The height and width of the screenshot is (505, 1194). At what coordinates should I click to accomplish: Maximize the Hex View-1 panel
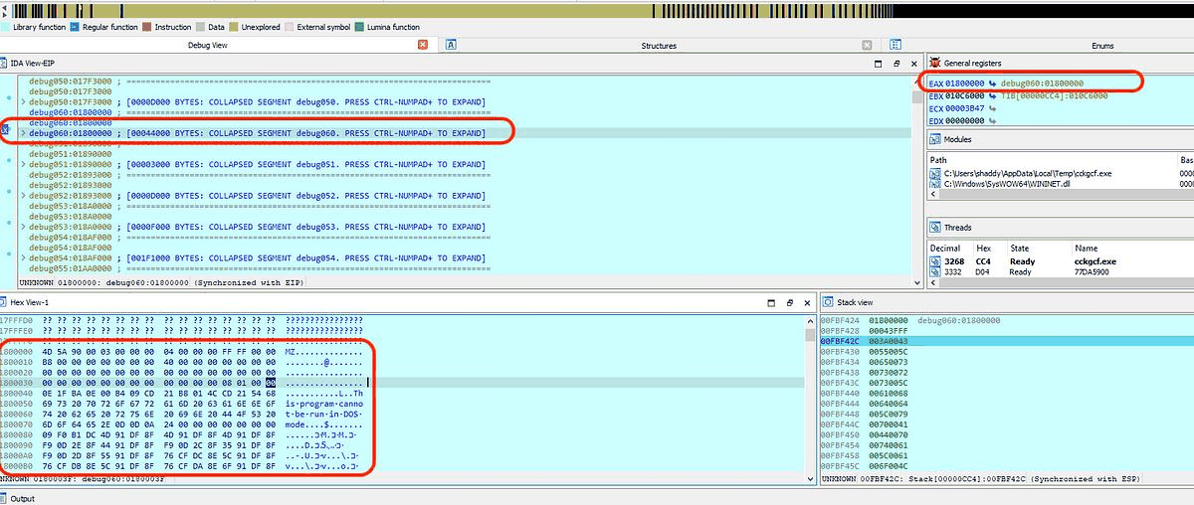coord(773,301)
